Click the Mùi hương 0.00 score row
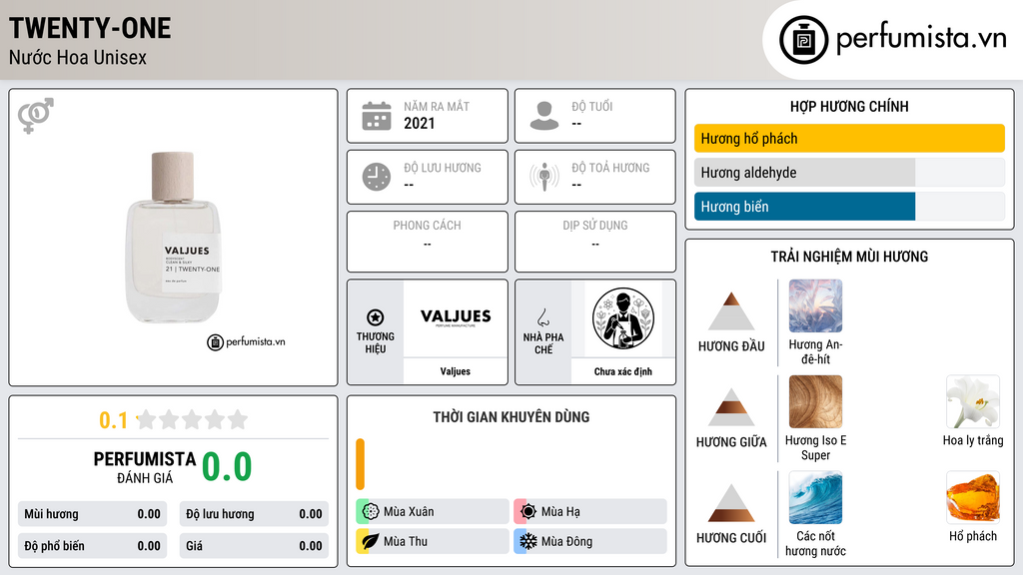The height and width of the screenshot is (575, 1023). click(x=92, y=514)
